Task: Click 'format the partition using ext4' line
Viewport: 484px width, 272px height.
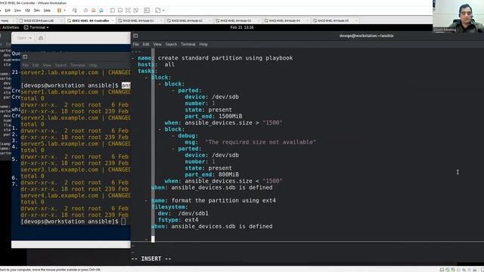Action: tap(224, 200)
